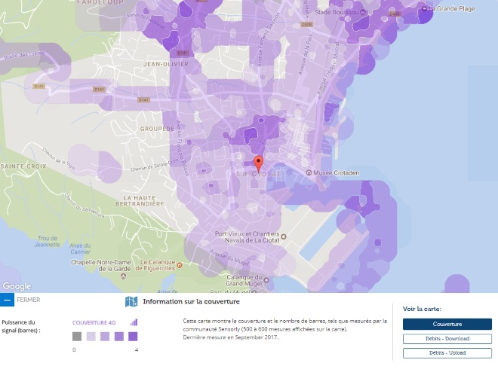Collapse the panel with the minus button
Viewport: 498px width, 369px height.
(7, 300)
